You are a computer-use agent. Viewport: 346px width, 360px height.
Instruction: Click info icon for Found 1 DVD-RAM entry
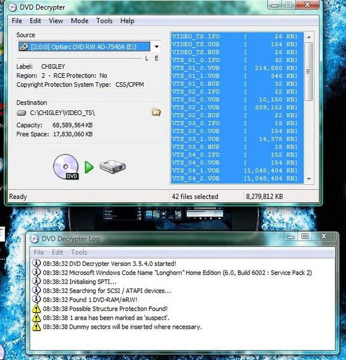coord(36,299)
